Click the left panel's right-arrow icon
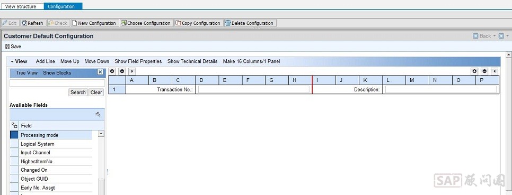 [x=132, y=71]
